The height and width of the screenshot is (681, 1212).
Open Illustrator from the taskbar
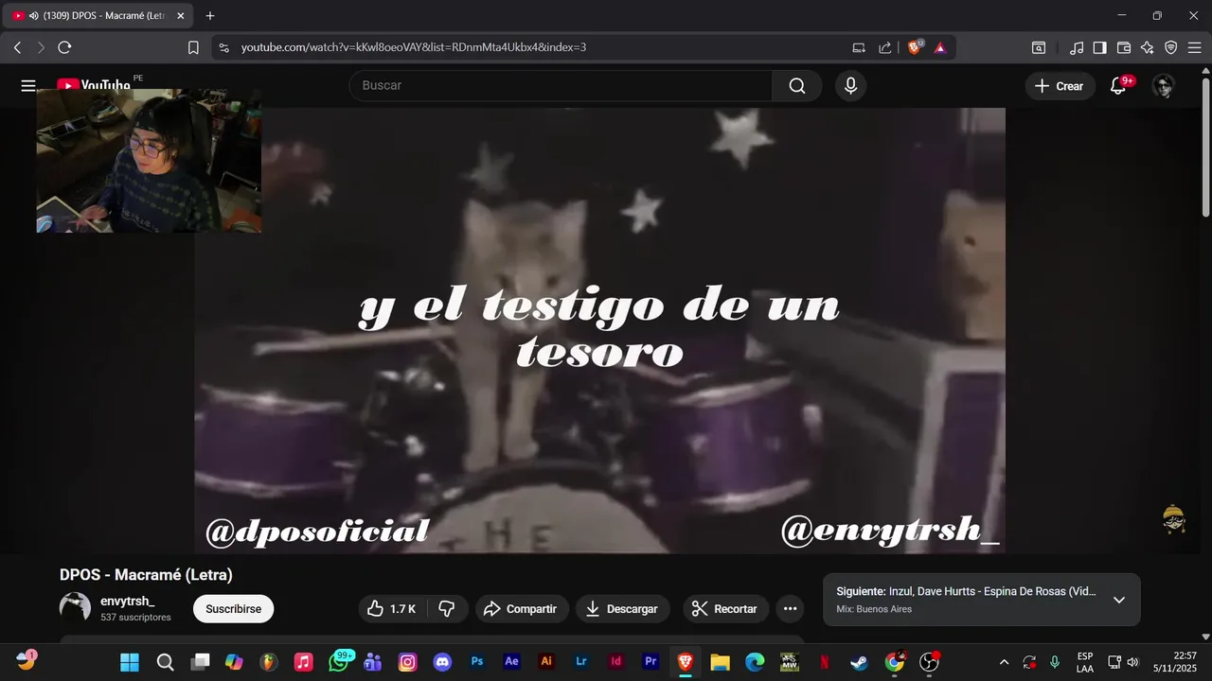pos(546,662)
